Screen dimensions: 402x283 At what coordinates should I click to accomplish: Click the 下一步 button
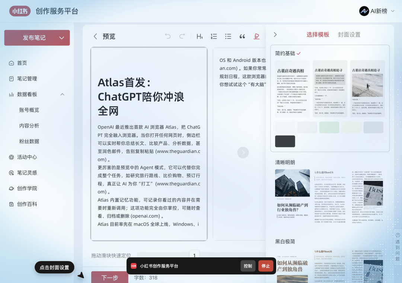click(110, 277)
